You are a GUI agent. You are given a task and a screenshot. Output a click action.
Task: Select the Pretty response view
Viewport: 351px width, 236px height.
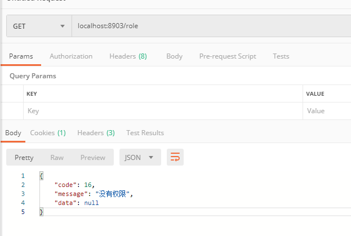click(24, 158)
